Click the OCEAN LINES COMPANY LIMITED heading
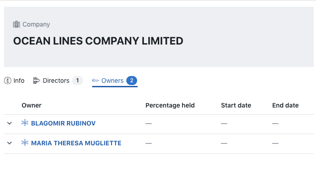This screenshot has width=316, height=193. click(98, 41)
